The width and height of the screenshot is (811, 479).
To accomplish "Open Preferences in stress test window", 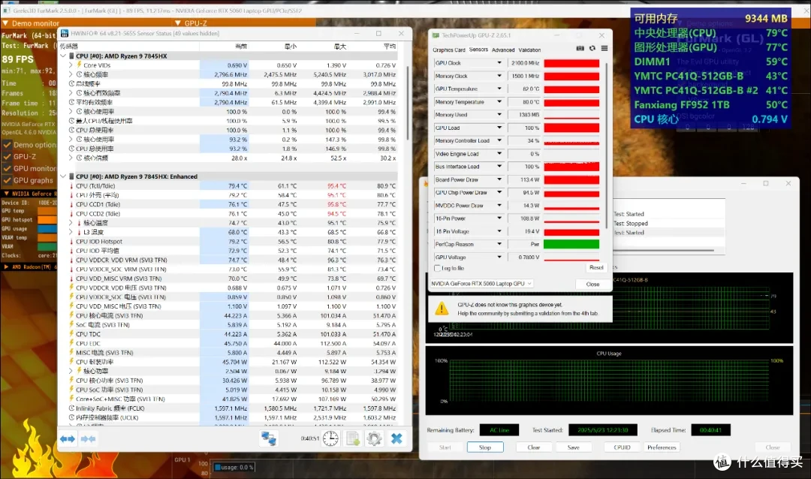I will 662,447.
